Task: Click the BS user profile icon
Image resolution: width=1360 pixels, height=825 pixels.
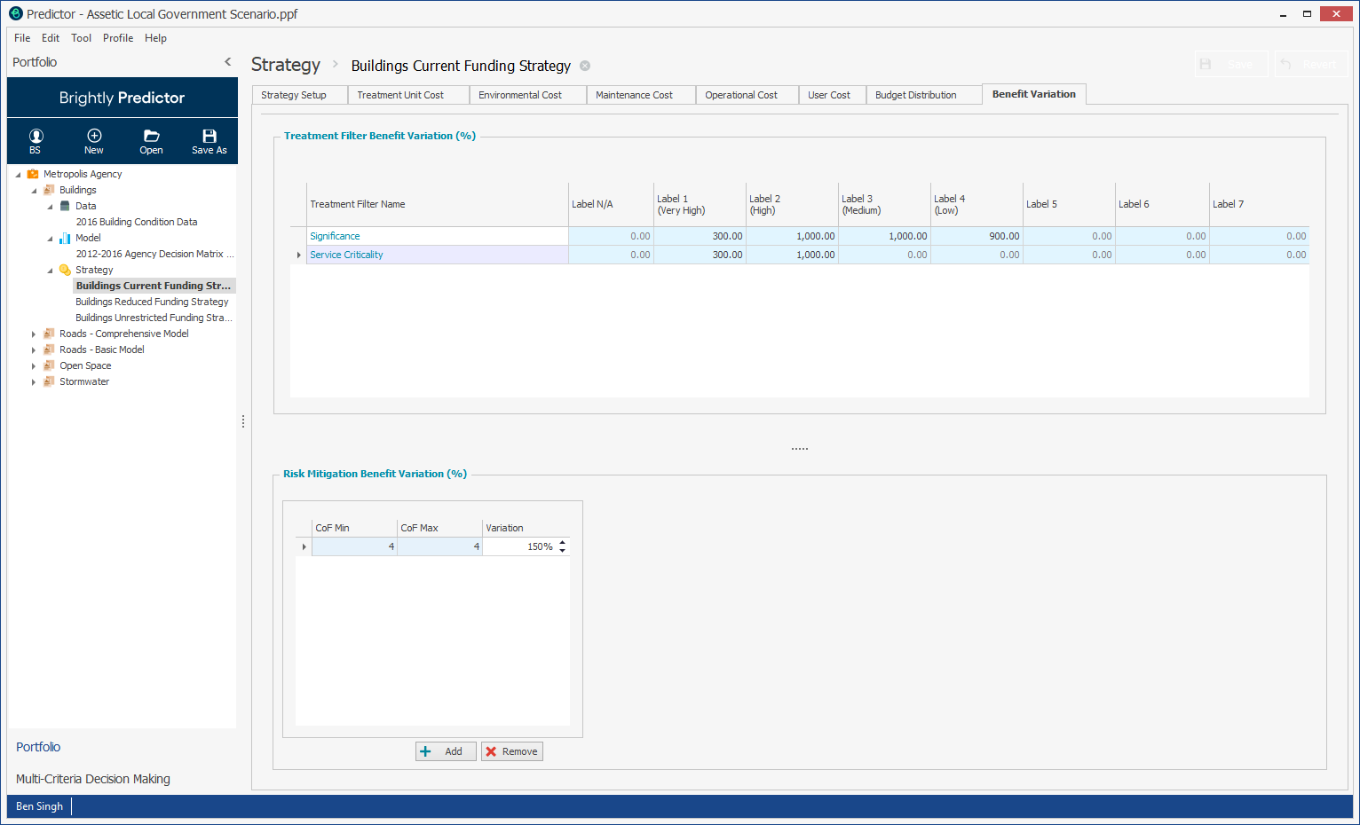Action: tap(36, 137)
